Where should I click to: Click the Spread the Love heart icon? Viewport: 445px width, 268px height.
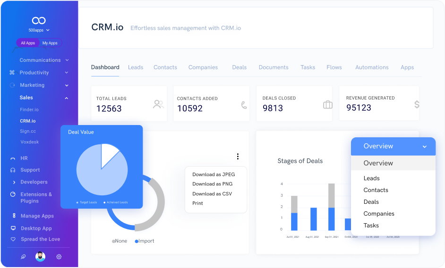coord(13,239)
